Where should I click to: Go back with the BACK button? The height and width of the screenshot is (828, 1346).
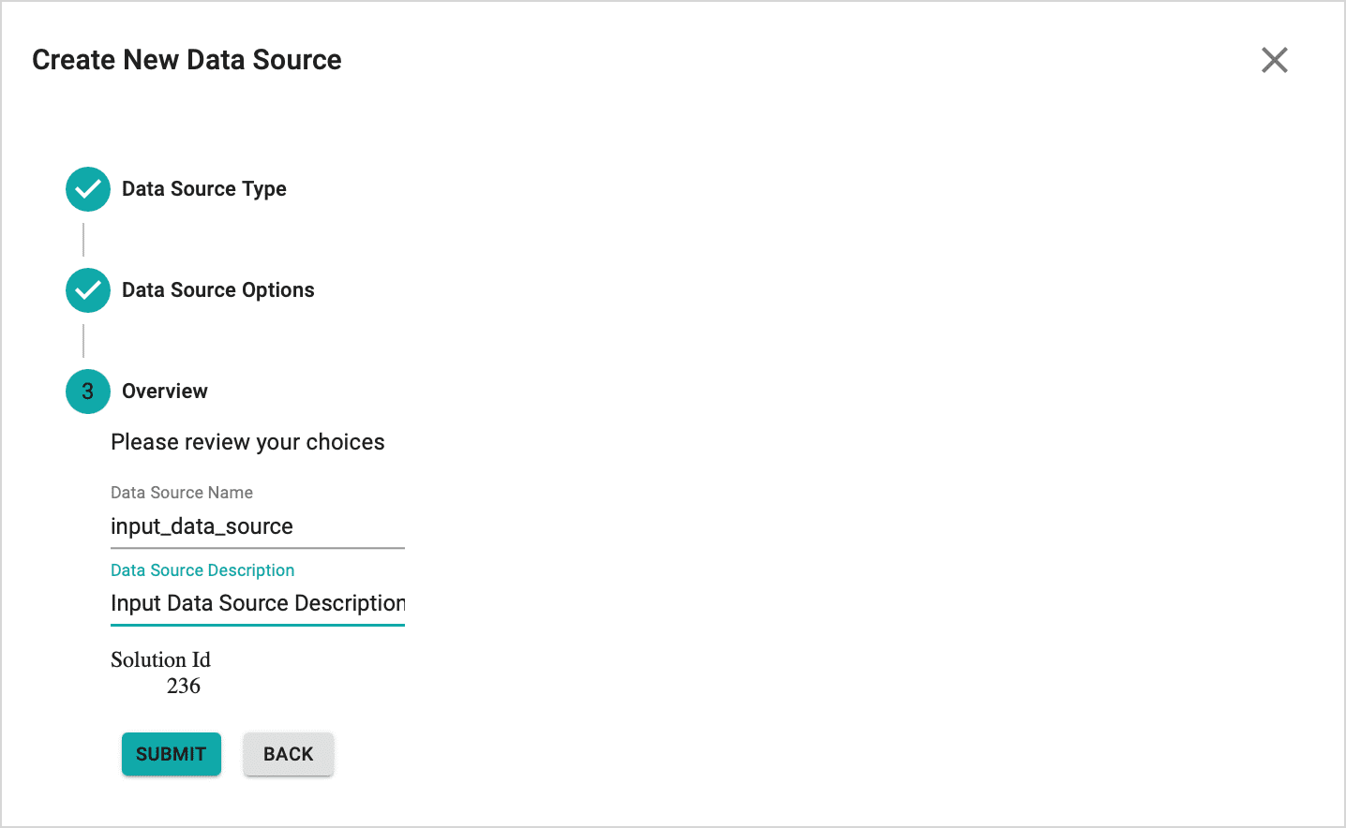pos(289,754)
